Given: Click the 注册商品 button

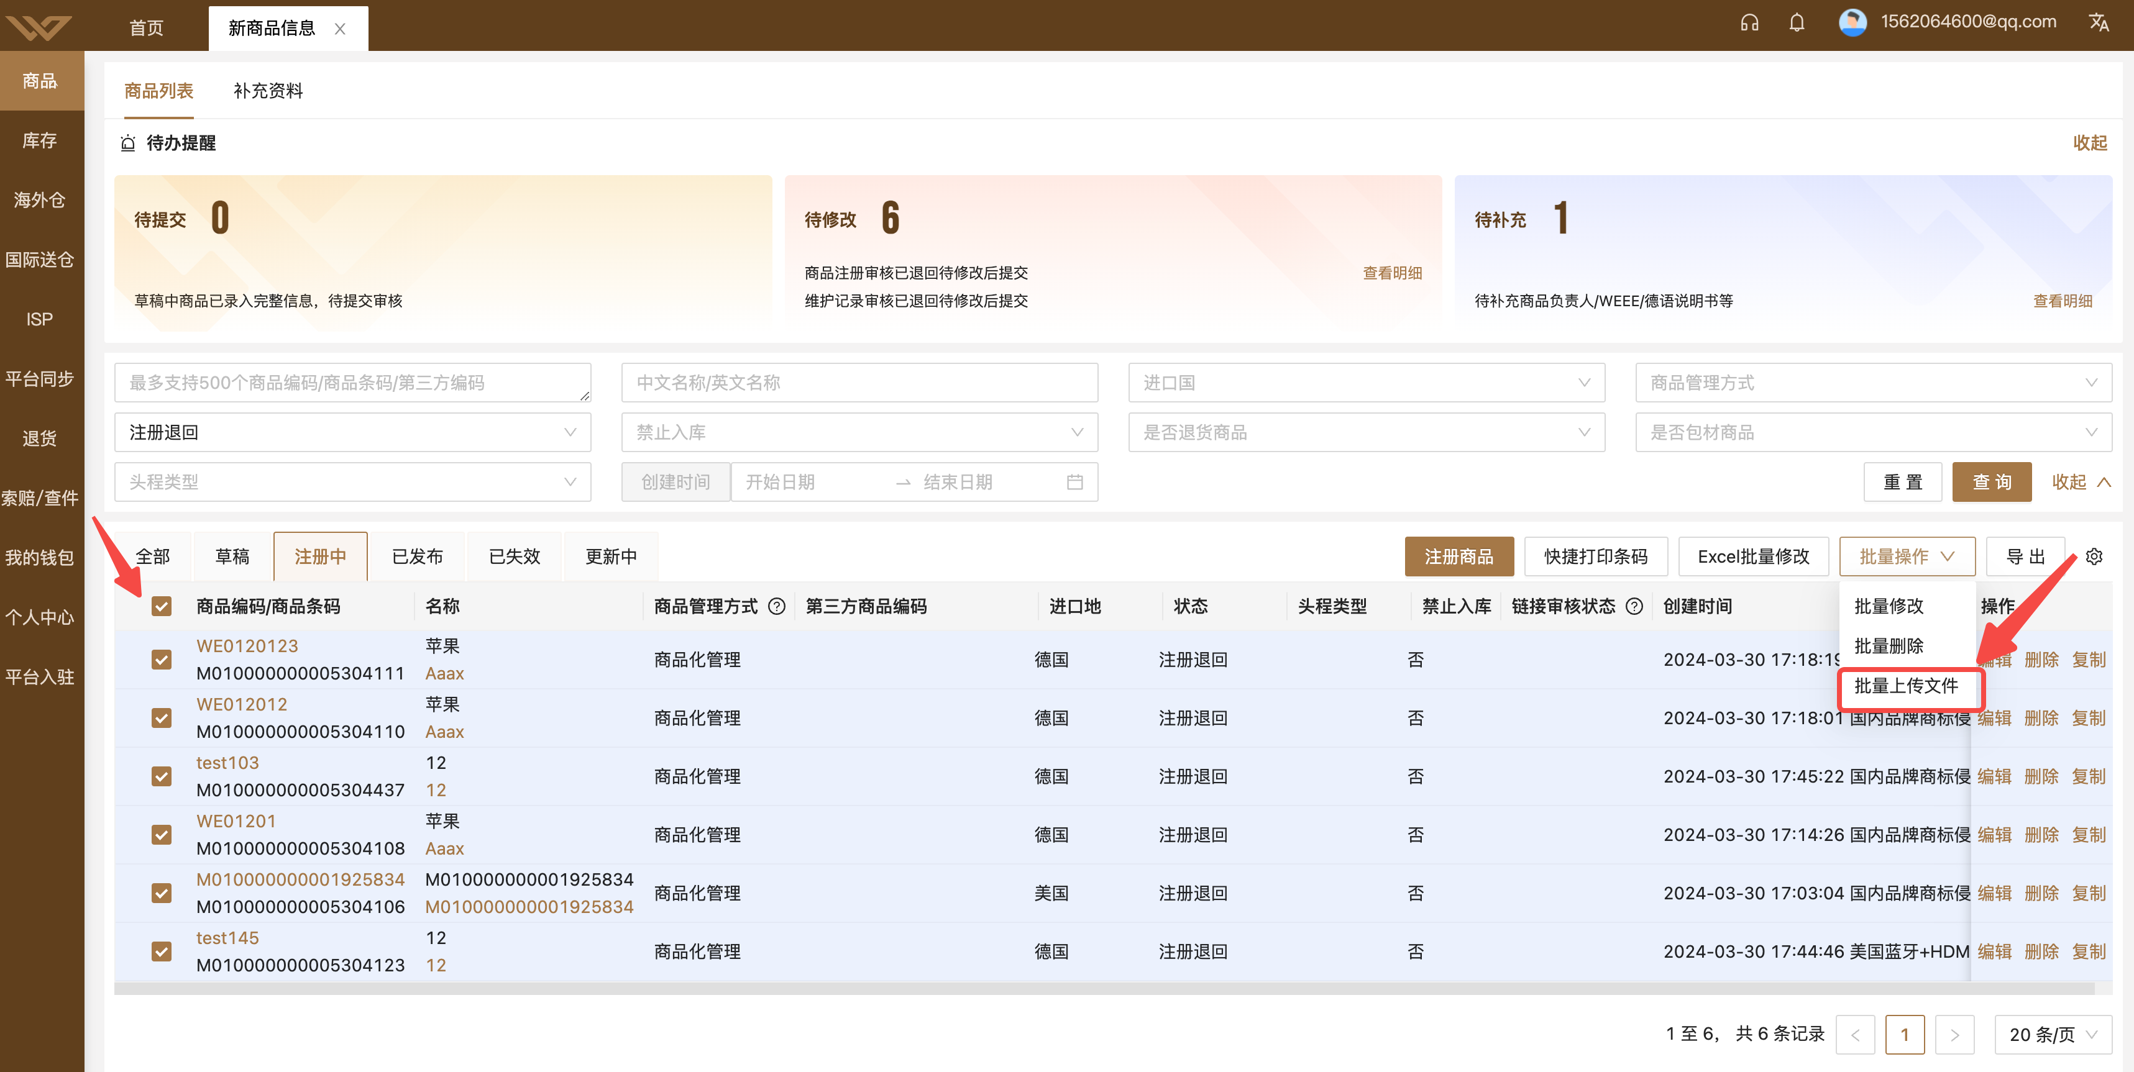Looking at the screenshot, I should click(x=1459, y=556).
